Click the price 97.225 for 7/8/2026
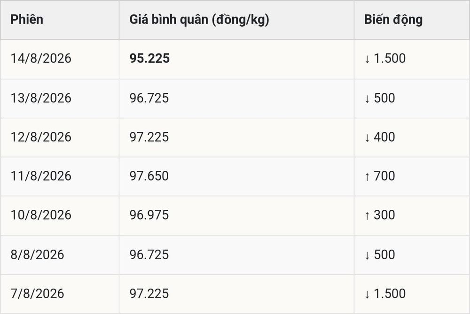 pos(149,294)
